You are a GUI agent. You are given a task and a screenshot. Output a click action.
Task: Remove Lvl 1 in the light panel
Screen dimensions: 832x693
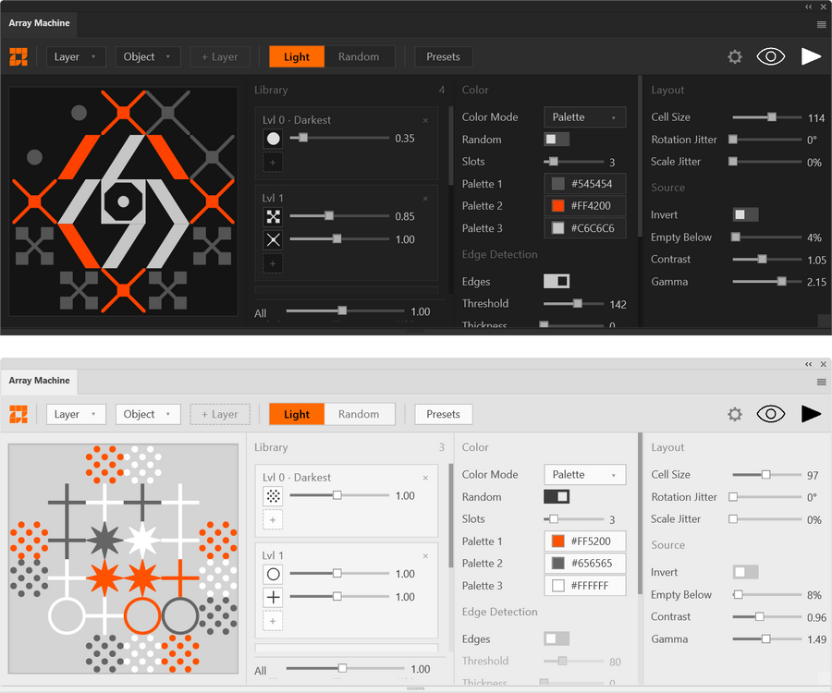425,555
